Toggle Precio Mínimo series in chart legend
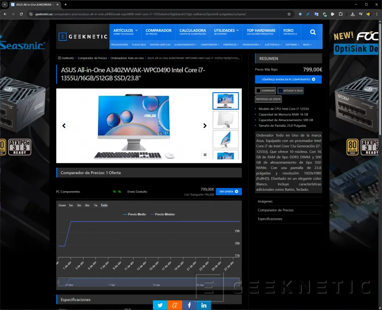This screenshot has height=310, width=382. pyautogui.click(x=163, y=214)
